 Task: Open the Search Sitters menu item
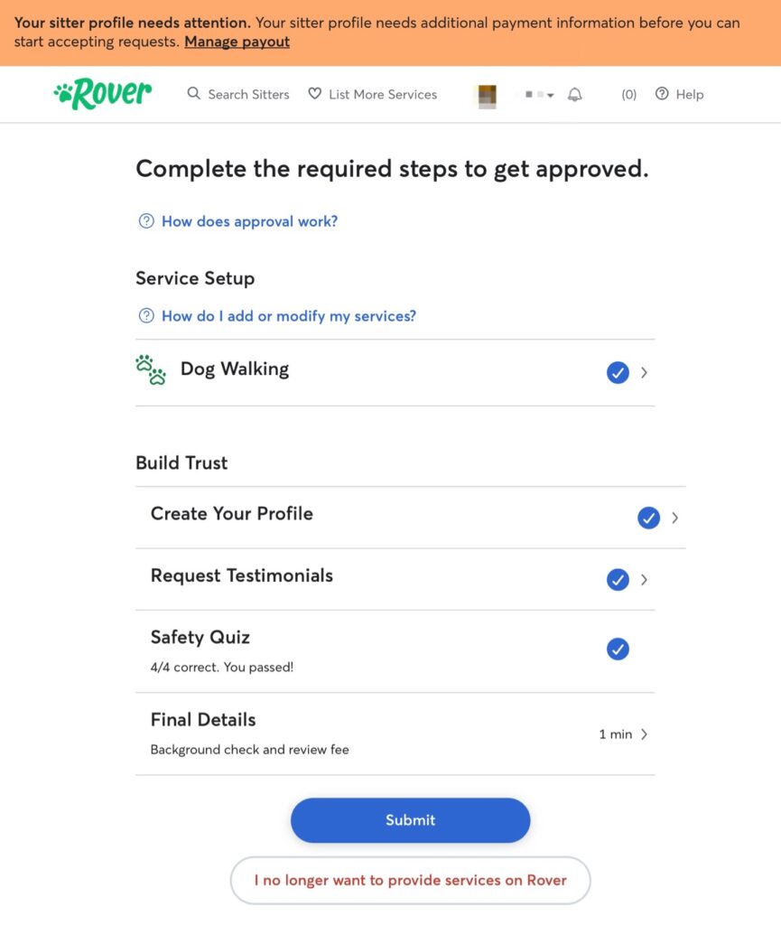coord(248,94)
